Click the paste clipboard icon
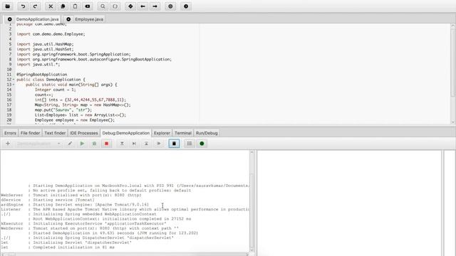Viewport: 456px width, 256px height. click(x=75, y=6)
